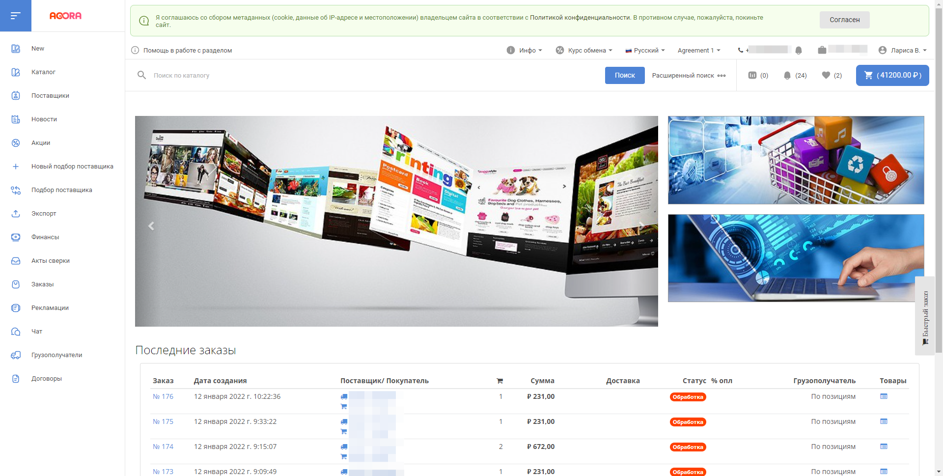Click the magnifier icon in catalog search
943x476 pixels.
[x=141, y=75]
